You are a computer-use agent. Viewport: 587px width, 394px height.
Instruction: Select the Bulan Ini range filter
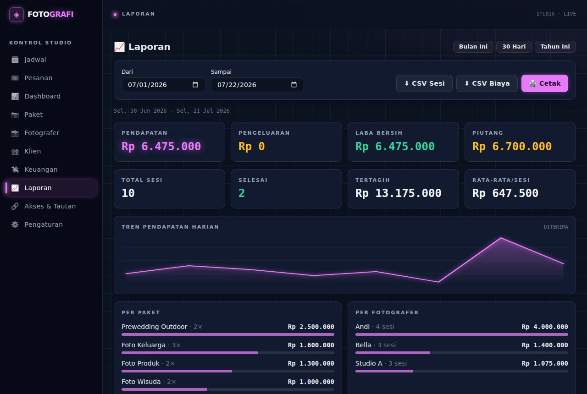coord(473,47)
